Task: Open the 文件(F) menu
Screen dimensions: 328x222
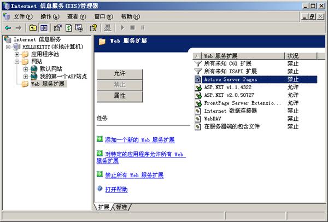Action: pyautogui.click(x=23, y=16)
